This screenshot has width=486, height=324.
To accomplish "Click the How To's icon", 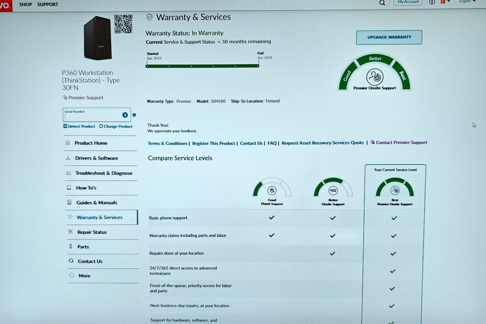I will coord(69,187).
